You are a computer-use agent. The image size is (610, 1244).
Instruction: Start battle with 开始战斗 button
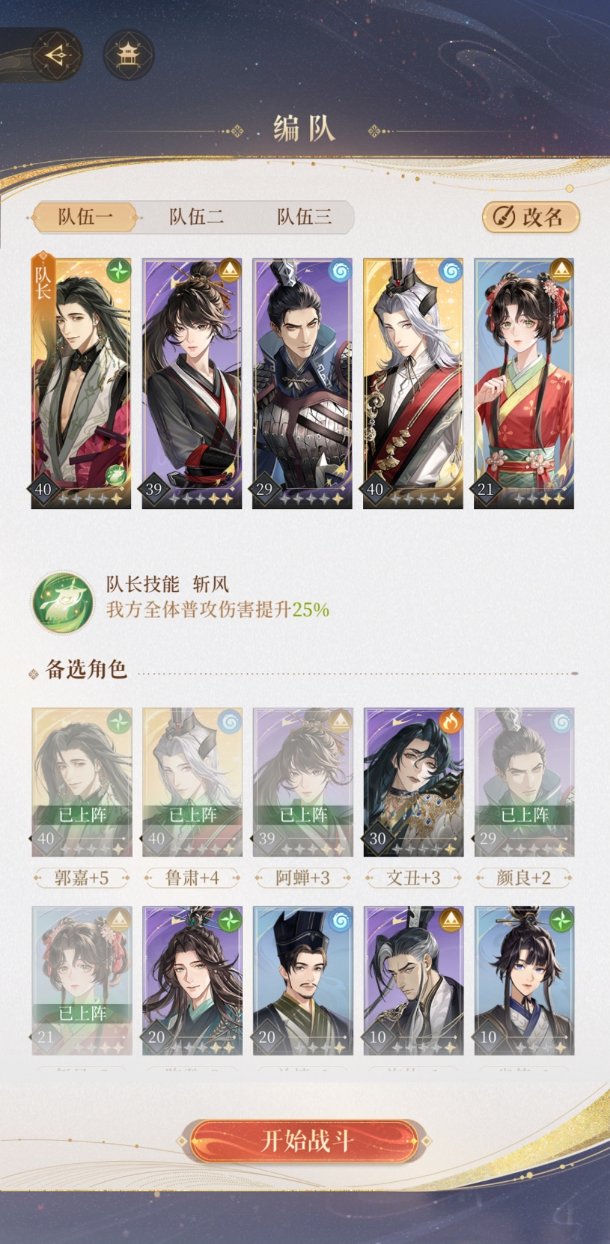tap(305, 1141)
